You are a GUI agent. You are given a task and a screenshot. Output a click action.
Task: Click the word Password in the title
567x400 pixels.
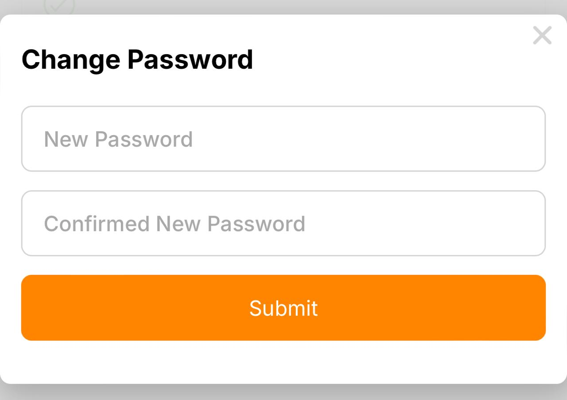[x=190, y=59]
